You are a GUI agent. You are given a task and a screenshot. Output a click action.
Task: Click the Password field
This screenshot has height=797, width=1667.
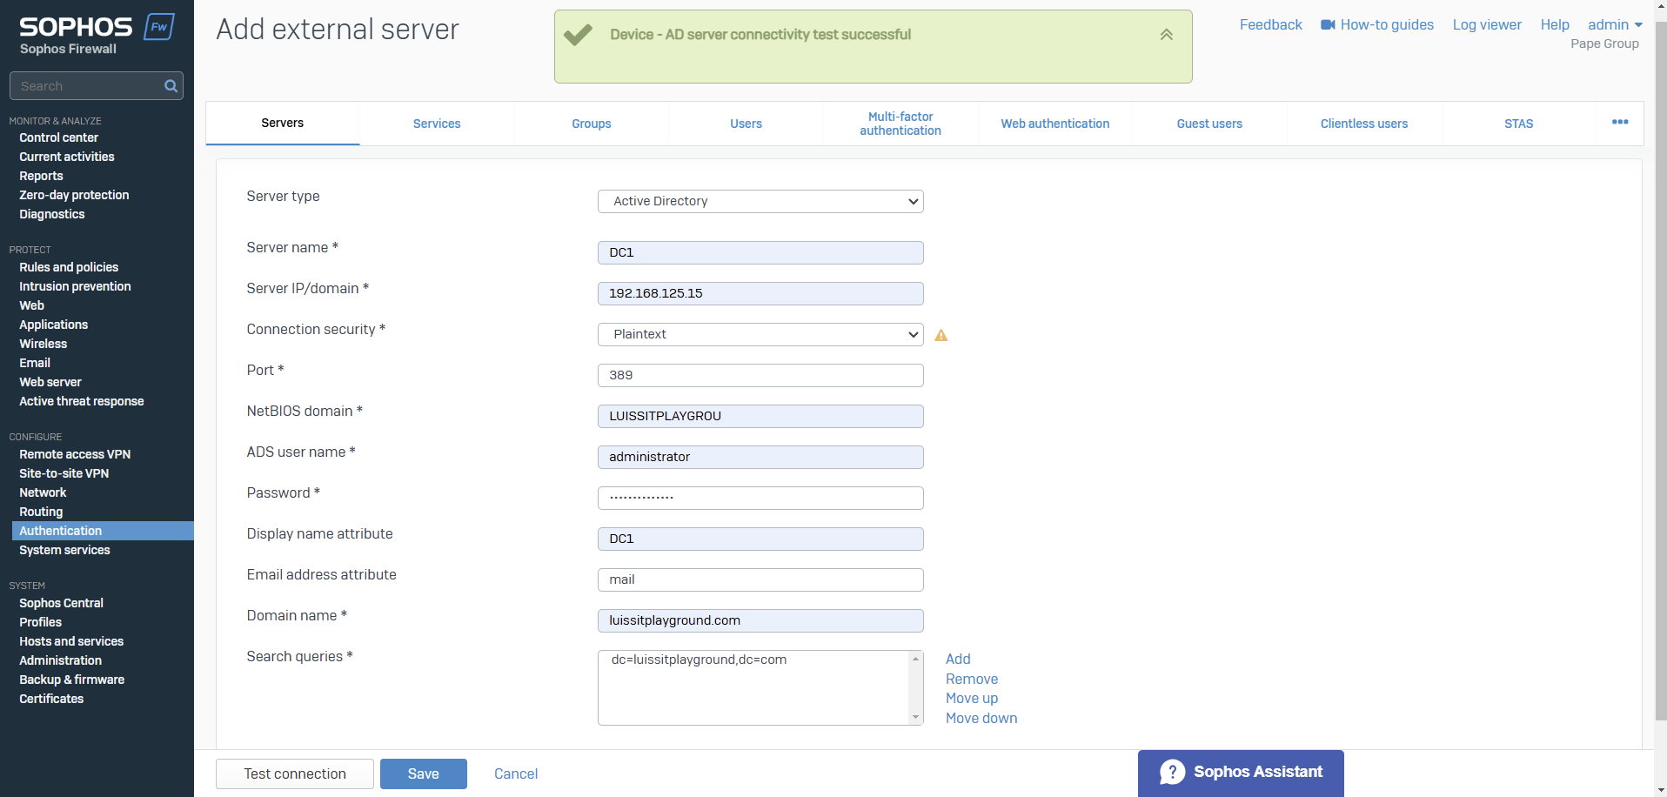point(760,498)
